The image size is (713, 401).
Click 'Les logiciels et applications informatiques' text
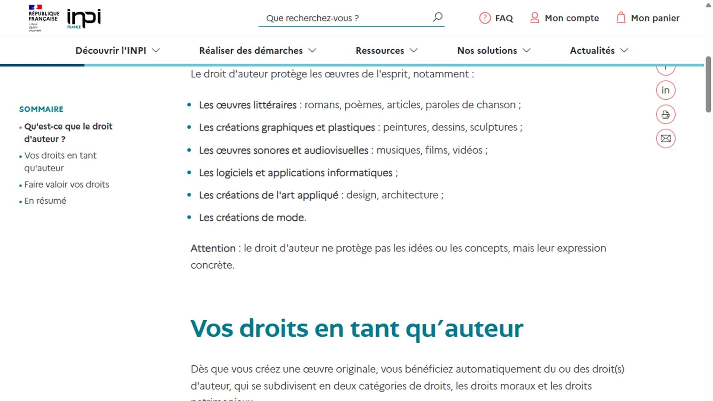coord(296,173)
